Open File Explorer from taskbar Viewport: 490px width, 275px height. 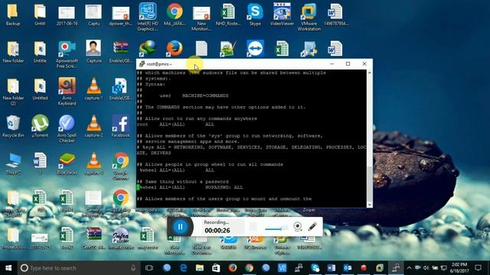click(x=200, y=268)
